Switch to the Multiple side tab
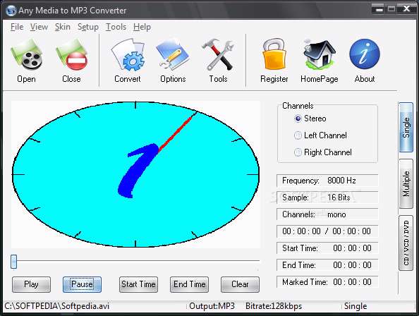The width and height of the screenshot is (419, 316). pyautogui.click(x=406, y=184)
